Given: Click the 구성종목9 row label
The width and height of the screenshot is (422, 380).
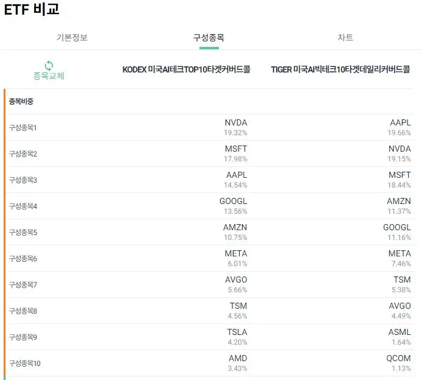Looking at the screenshot, I should point(23,337).
